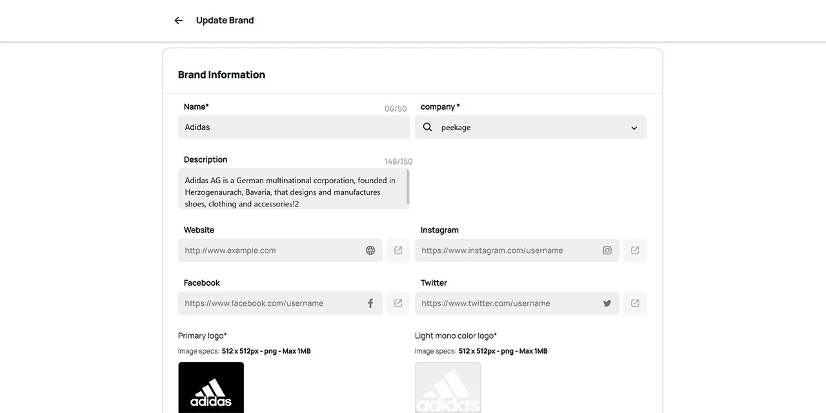The width and height of the screenshot is (826, 413).
Task: Select the Primary logo black Adidas thumbnail
Action: pyautogui.click(x=211, y=388)
